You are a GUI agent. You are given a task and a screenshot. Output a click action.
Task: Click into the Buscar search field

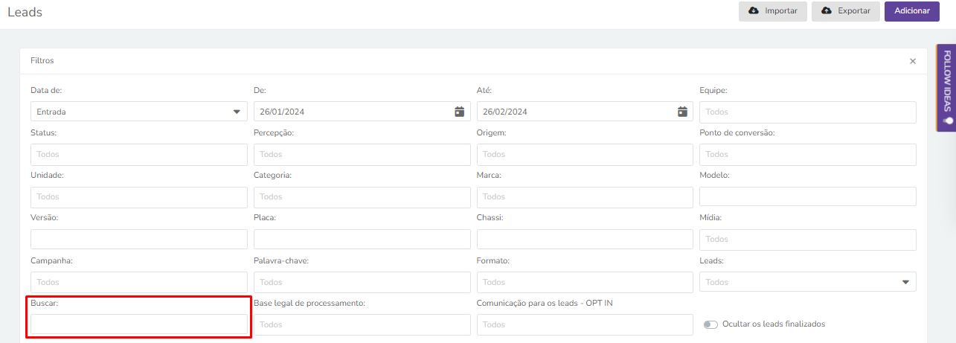click(x=139, y=324)
